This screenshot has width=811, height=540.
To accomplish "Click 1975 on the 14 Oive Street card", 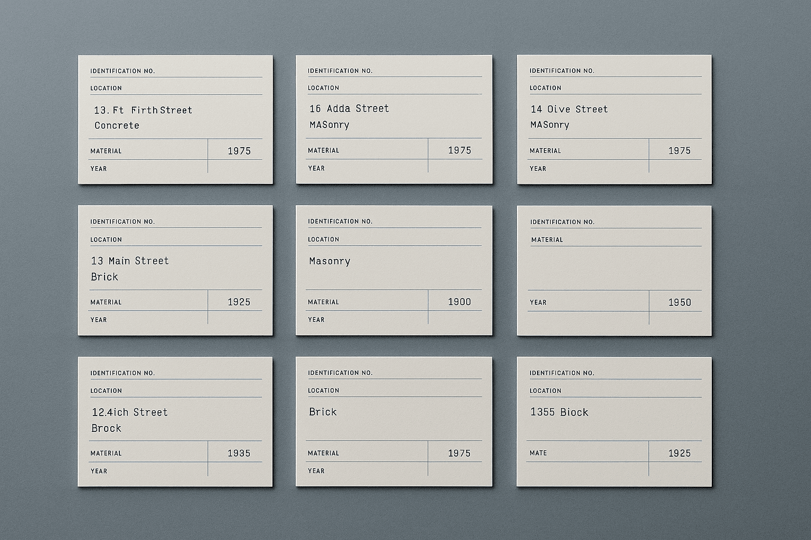I will [x=680, y=151].
